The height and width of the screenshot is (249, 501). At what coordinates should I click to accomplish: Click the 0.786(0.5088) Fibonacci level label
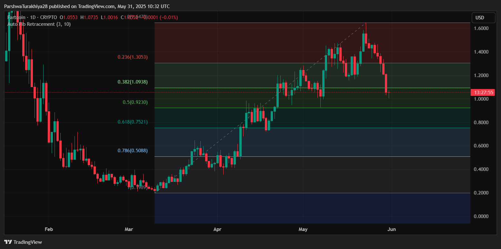click(133, 150)
